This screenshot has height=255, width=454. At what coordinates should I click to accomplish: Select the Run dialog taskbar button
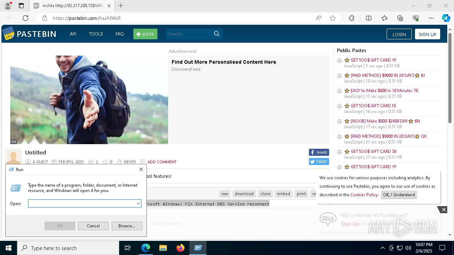tap(198, 248)
